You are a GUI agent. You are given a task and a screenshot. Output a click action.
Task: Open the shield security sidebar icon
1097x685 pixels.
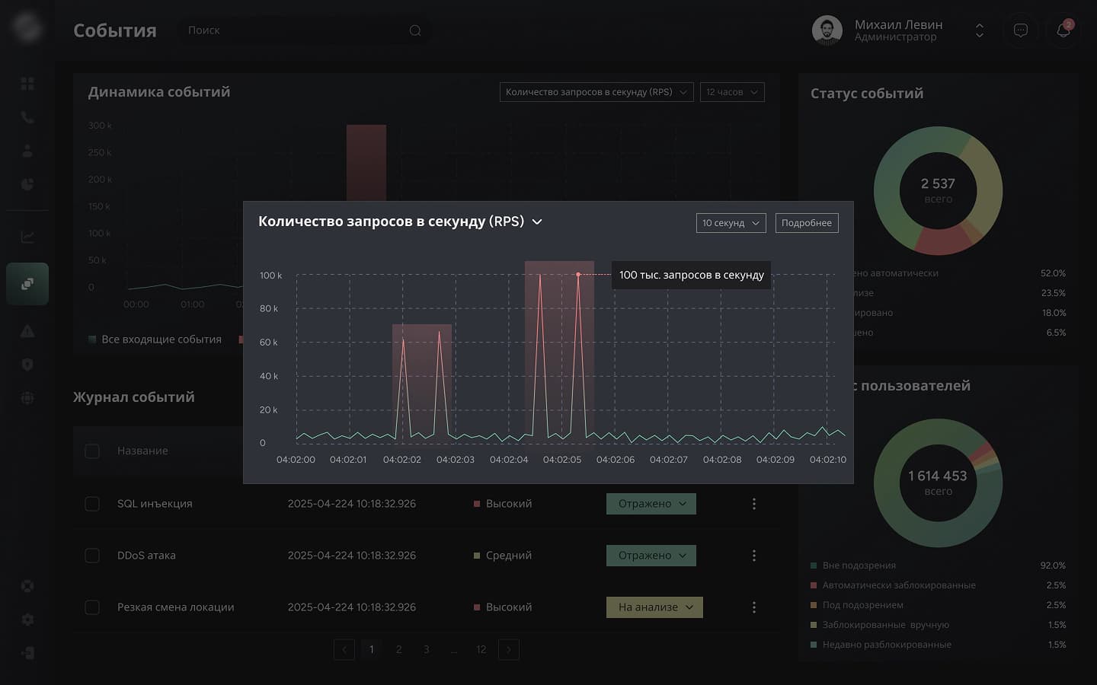[x=27, y=365]
